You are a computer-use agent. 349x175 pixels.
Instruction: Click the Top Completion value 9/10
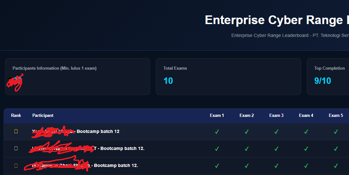323,81
